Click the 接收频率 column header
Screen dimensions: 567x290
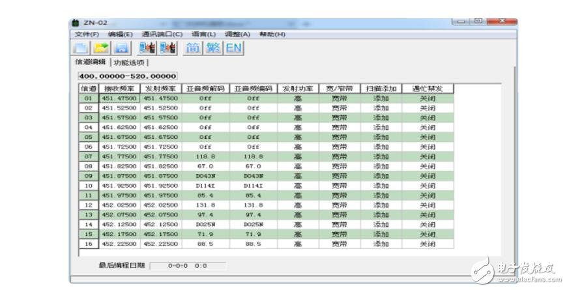120,89
